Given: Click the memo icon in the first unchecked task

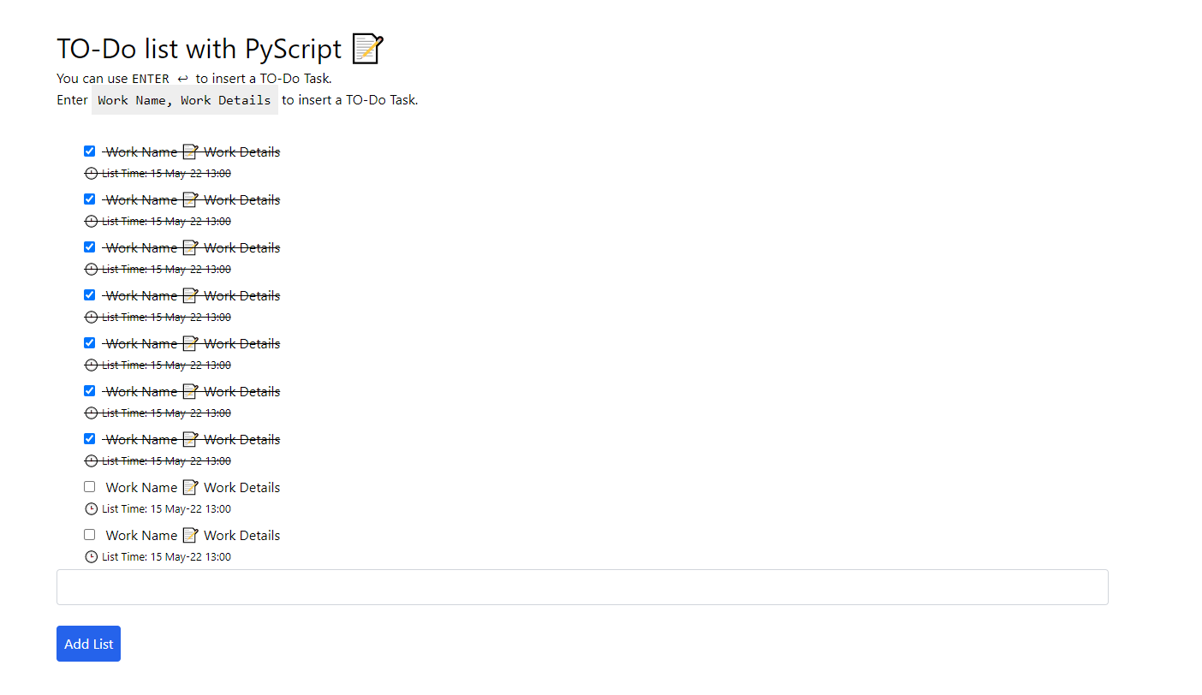Looking at the screenshot, I should (x=191, y=488).
